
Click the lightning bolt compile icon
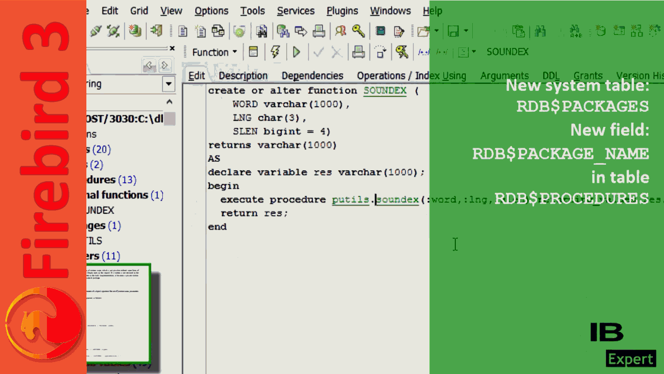click(275, 52)
